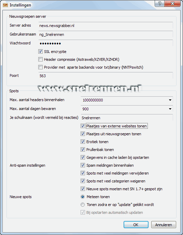
Task: Enable Provider met aparte backends checkbox
Action: (40, 67)
